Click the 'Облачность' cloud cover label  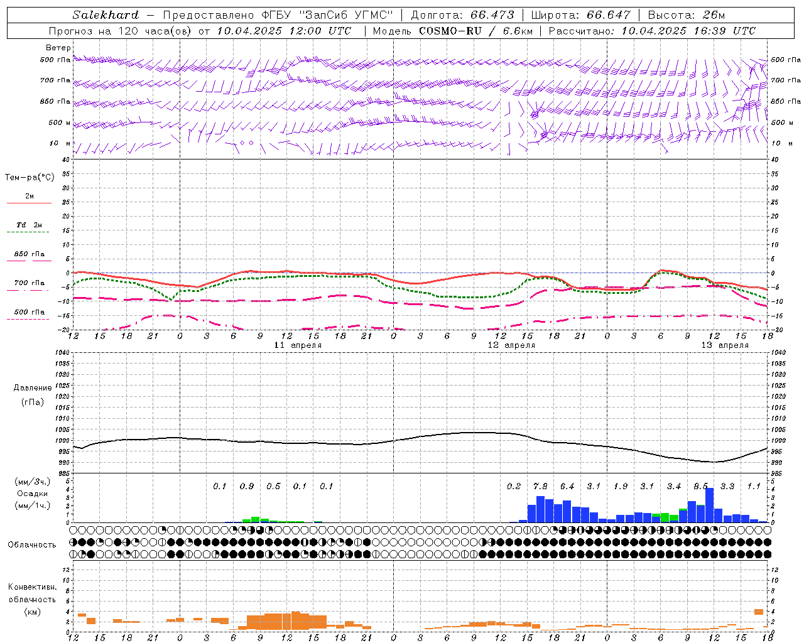(32, 544)
